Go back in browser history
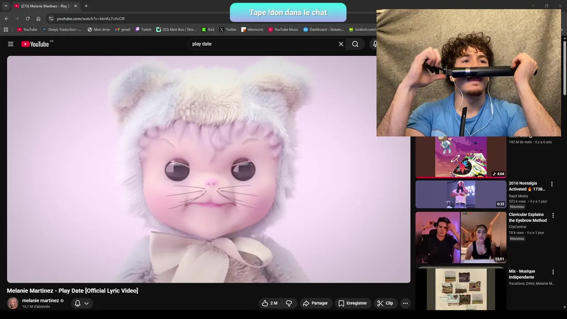 coord(6,19)
